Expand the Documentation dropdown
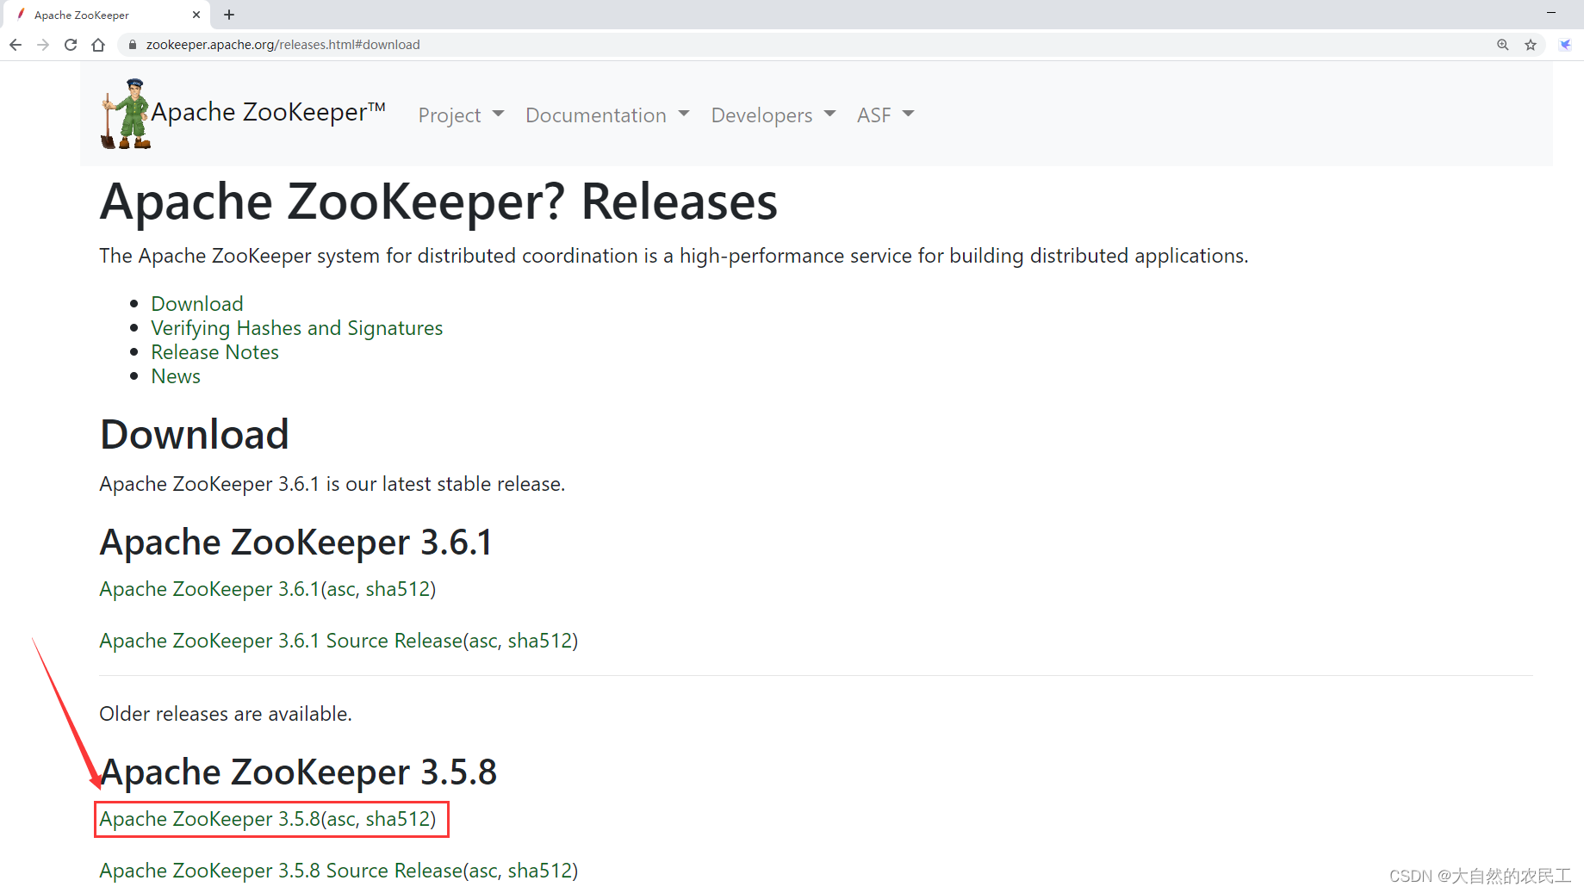 pyautogui.click(x=606, y=115)
